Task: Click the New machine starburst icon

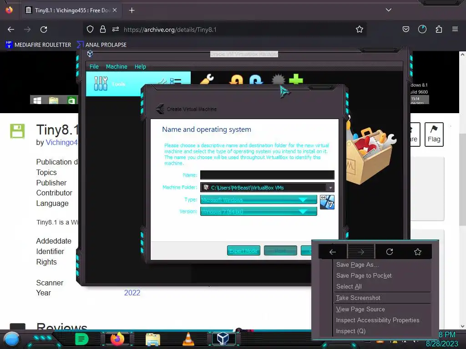Action: (x=279, y=79)
